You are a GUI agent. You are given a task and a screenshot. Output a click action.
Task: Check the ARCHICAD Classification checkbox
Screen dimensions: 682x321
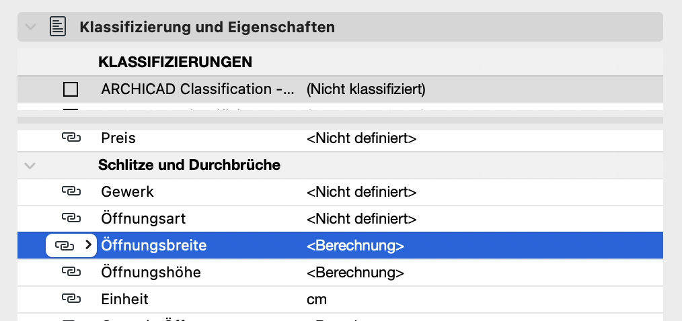[x=71, y=89]
